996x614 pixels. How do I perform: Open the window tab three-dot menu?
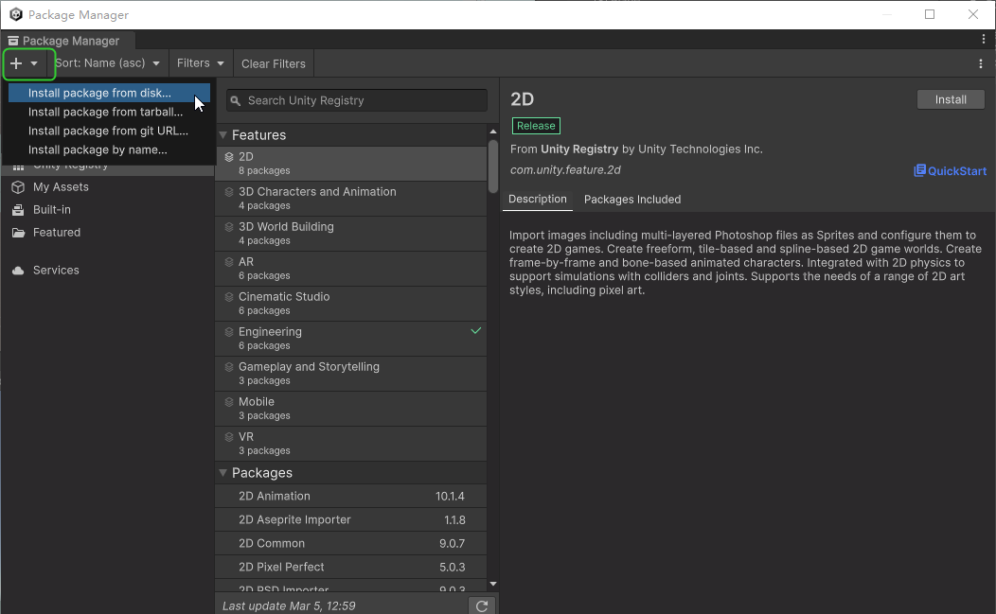pyautogui.click(x=984, y=40)
